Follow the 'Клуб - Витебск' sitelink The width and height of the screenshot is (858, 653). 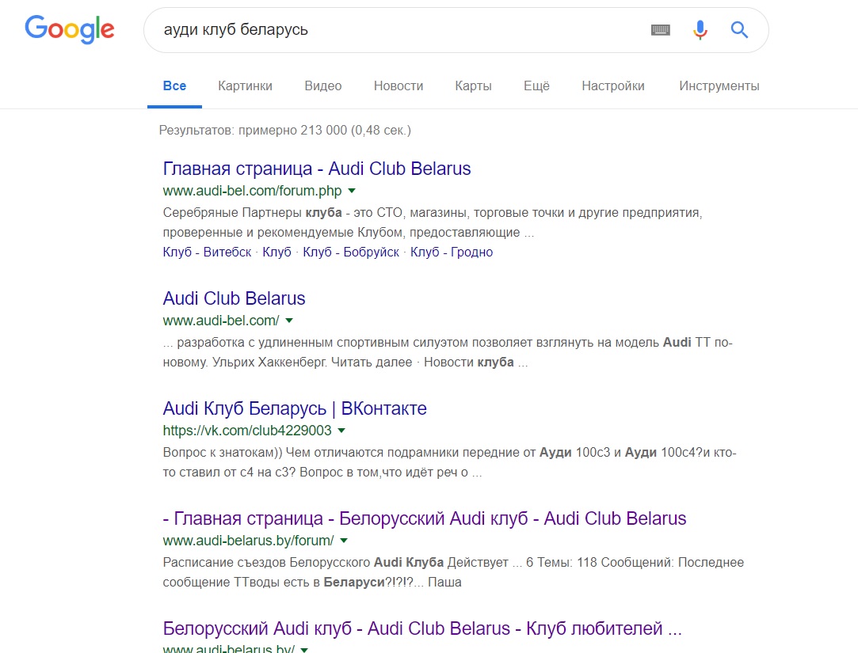pyautogui.click(x=207, y=252)
